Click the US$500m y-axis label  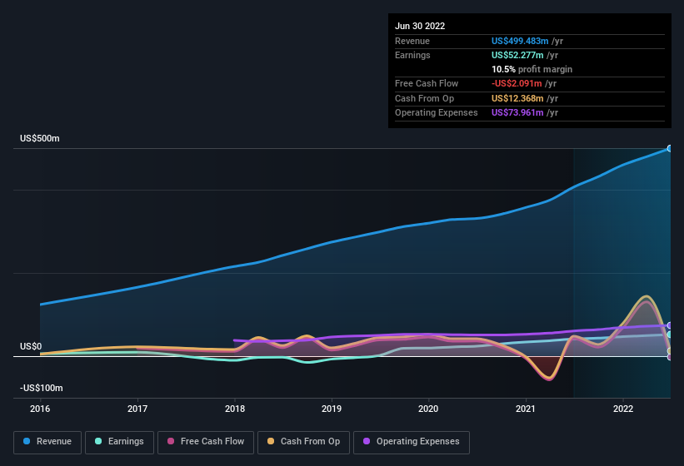coord(40,138)
